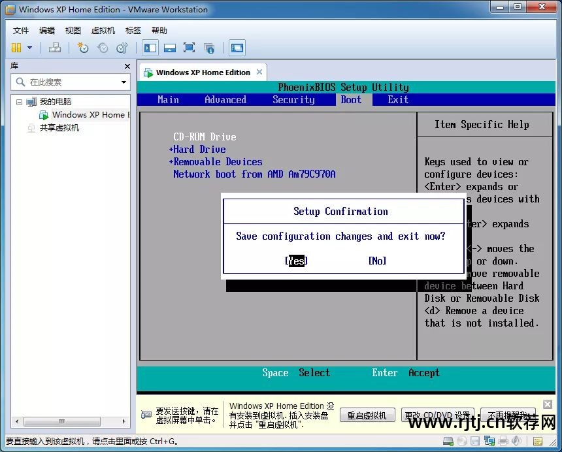Click the sound card status icon

(516, 442)
